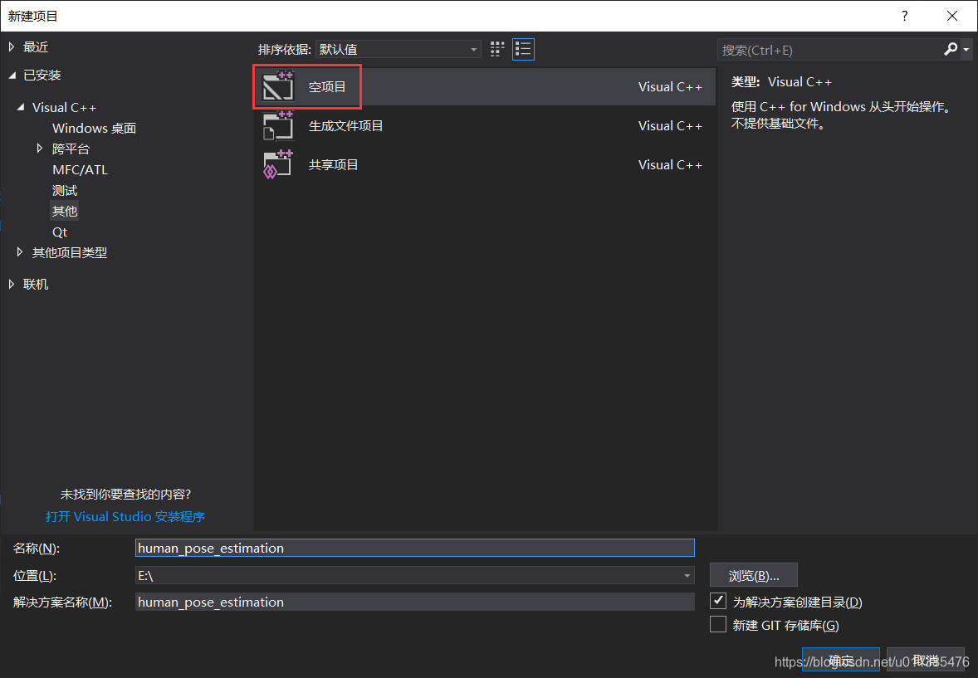978x678 pixels.
Task: Select Qt category
Action: pyautogui.click(x=60, y=232)
